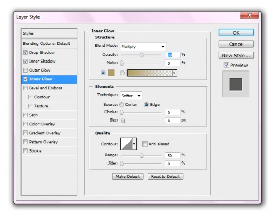Uncheck the Inner Glow checkbox
The height and width of the screenshot is (212, 274).
pos(25,79)
